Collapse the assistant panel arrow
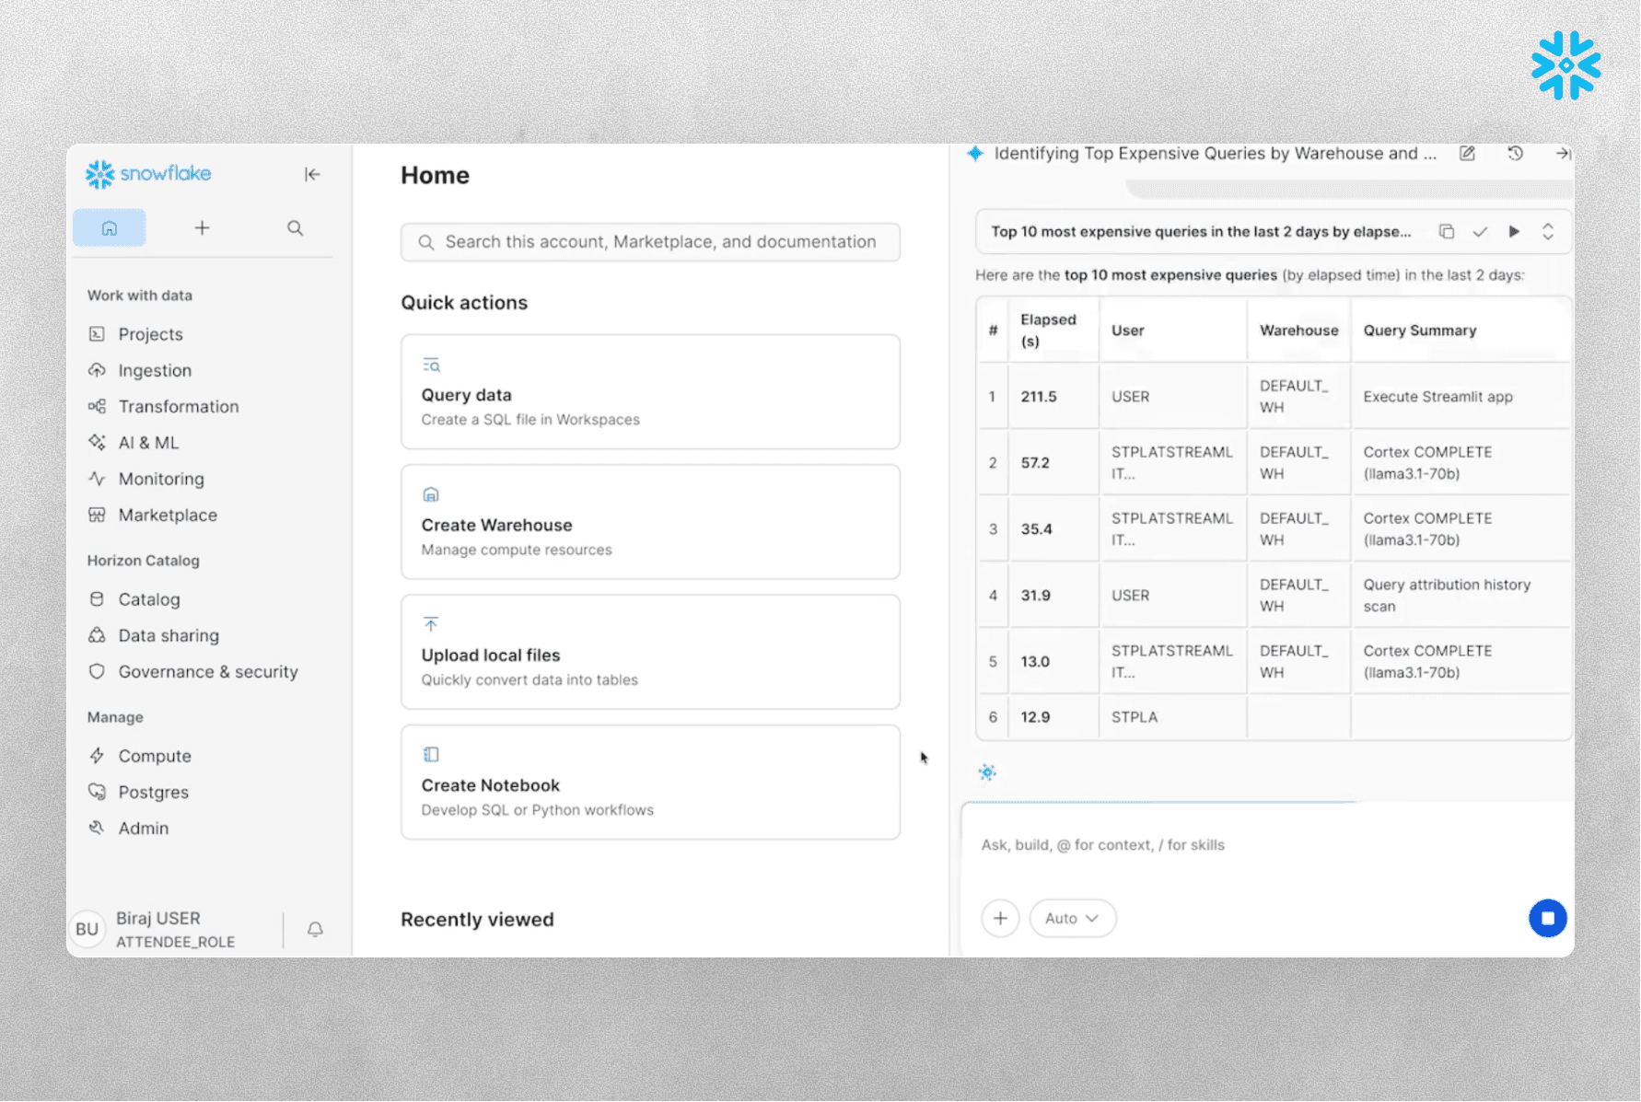Screen dimensions: 1641x1102 [x=1563, y=154]
